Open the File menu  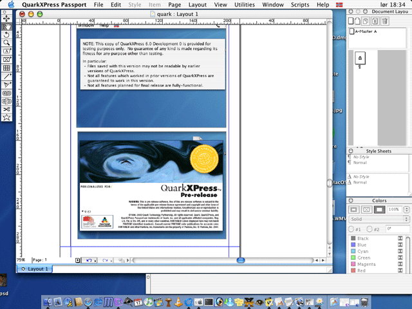98,5
